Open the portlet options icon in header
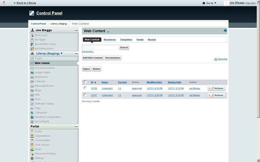 pyautogui.click(x=225, y=31)
